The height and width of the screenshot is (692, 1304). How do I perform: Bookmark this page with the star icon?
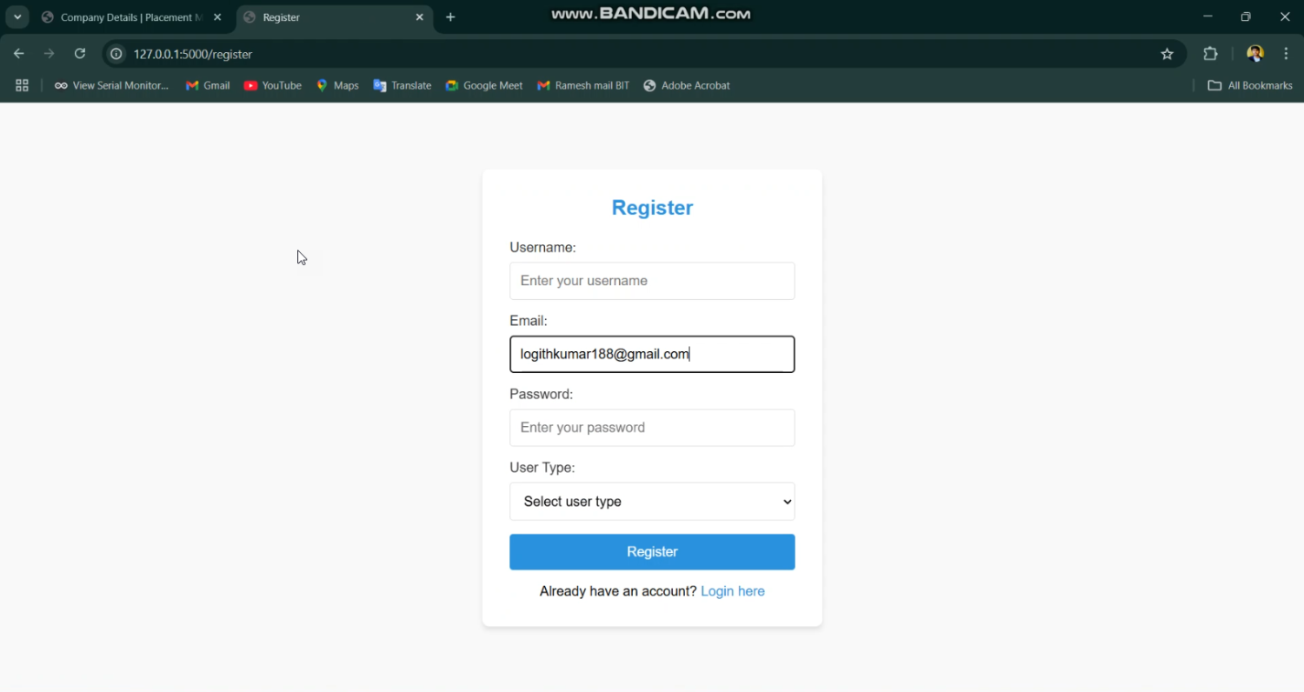(x=1168, y=54)
